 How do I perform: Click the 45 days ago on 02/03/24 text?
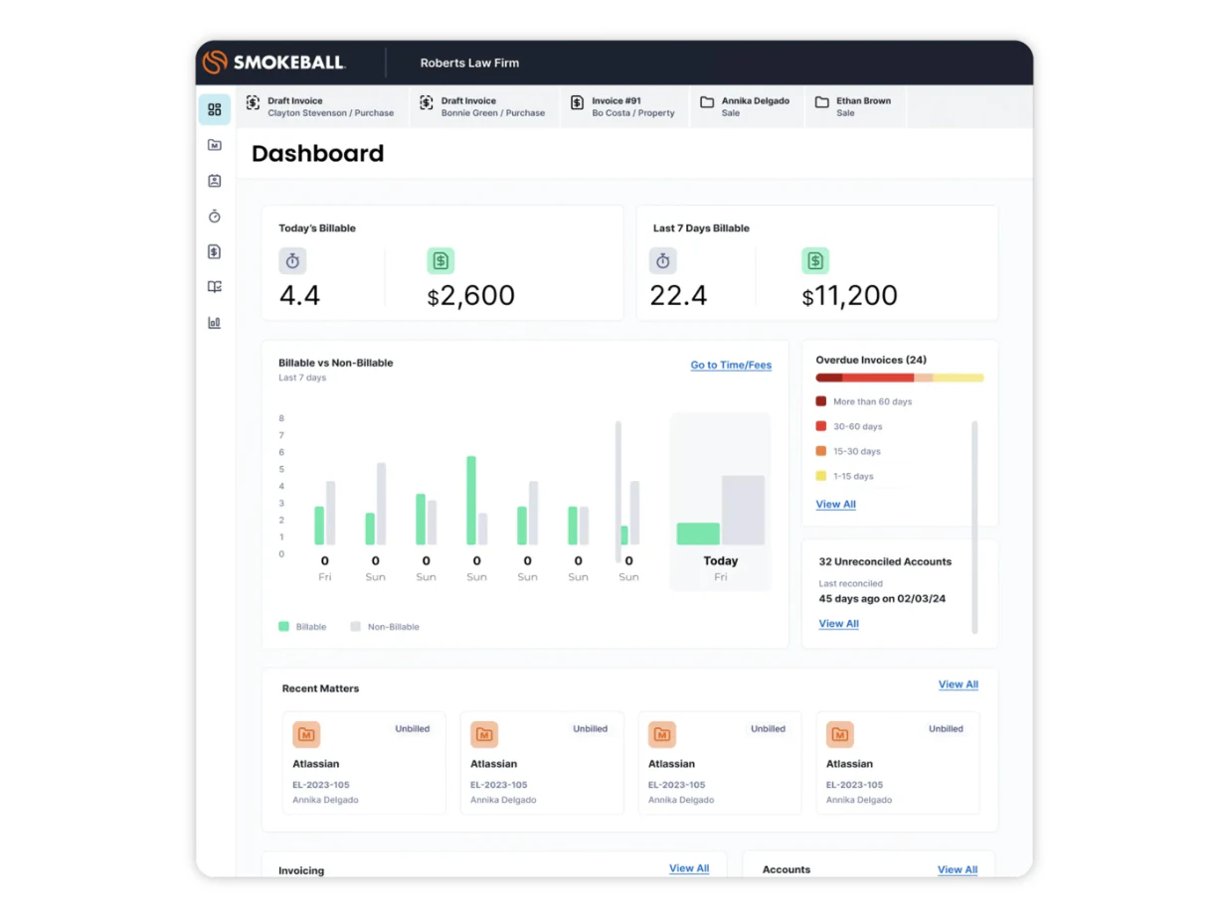pos(882,599)
